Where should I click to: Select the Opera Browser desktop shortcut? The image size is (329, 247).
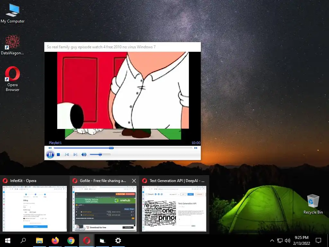(13, 79)
